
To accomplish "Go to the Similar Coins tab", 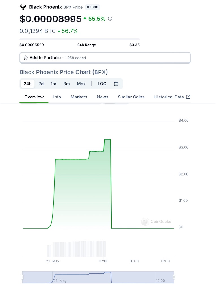I will [x=131, y=97].
